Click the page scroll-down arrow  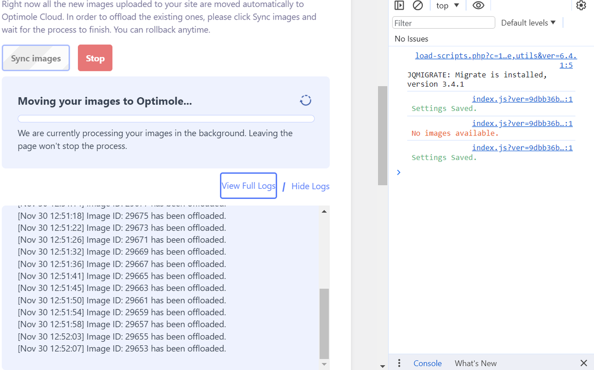pyautogui.click(x=382, y=366)
